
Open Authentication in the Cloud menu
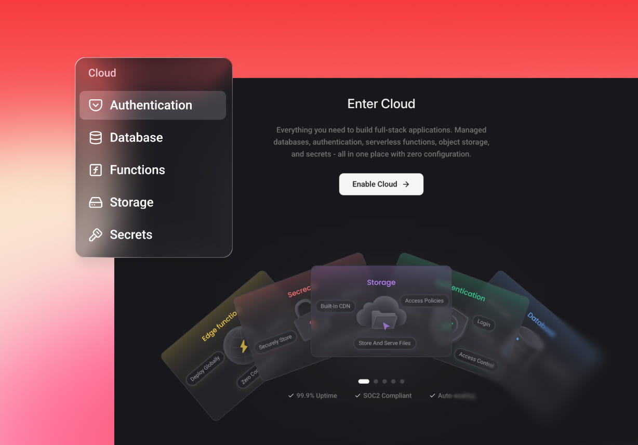[153, 105]
